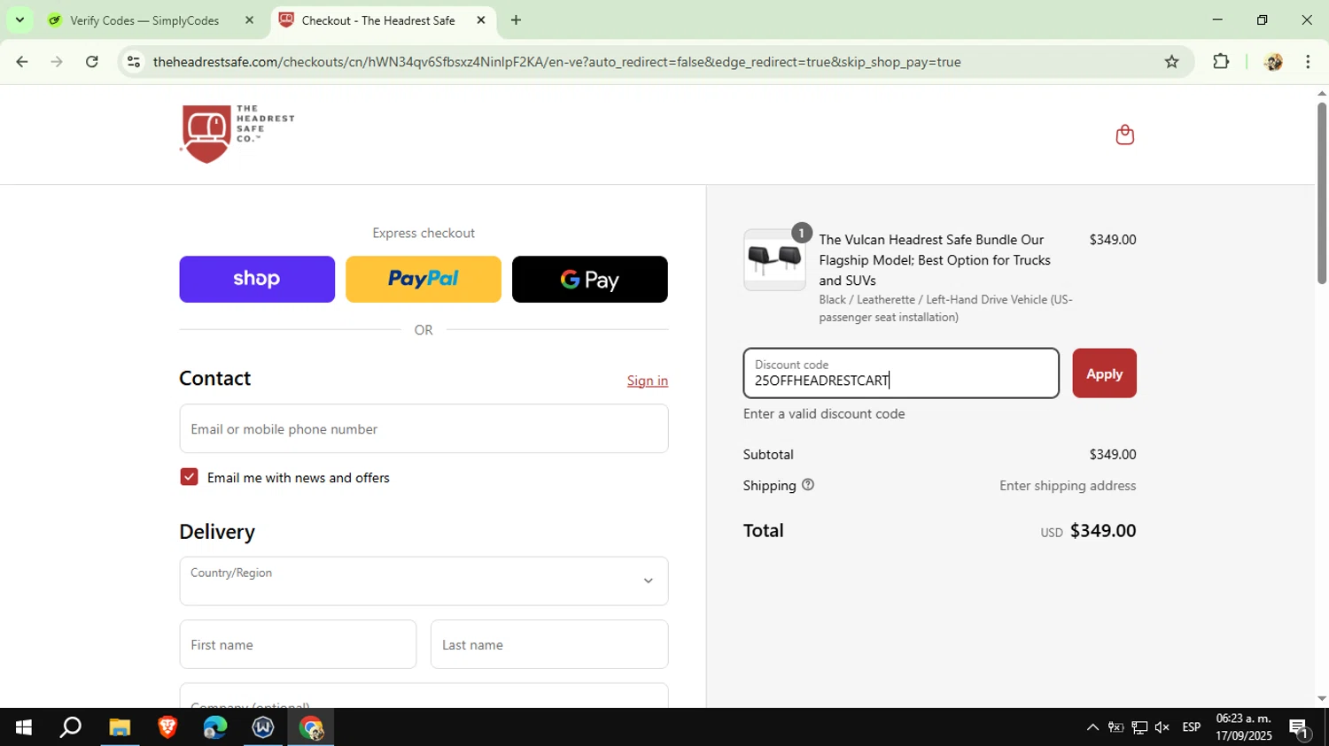Open File Explorer from taskbar
The image size is (1329, 746).
click(x=120, y=727)
